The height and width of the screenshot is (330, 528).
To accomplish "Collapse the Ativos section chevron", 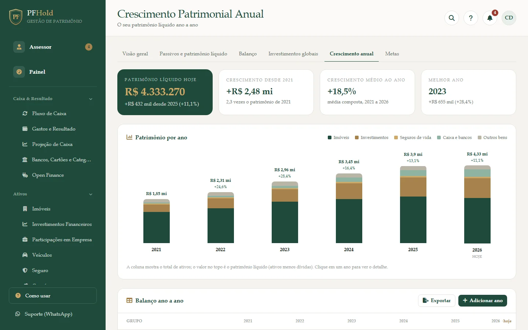I will click(91, 194).
